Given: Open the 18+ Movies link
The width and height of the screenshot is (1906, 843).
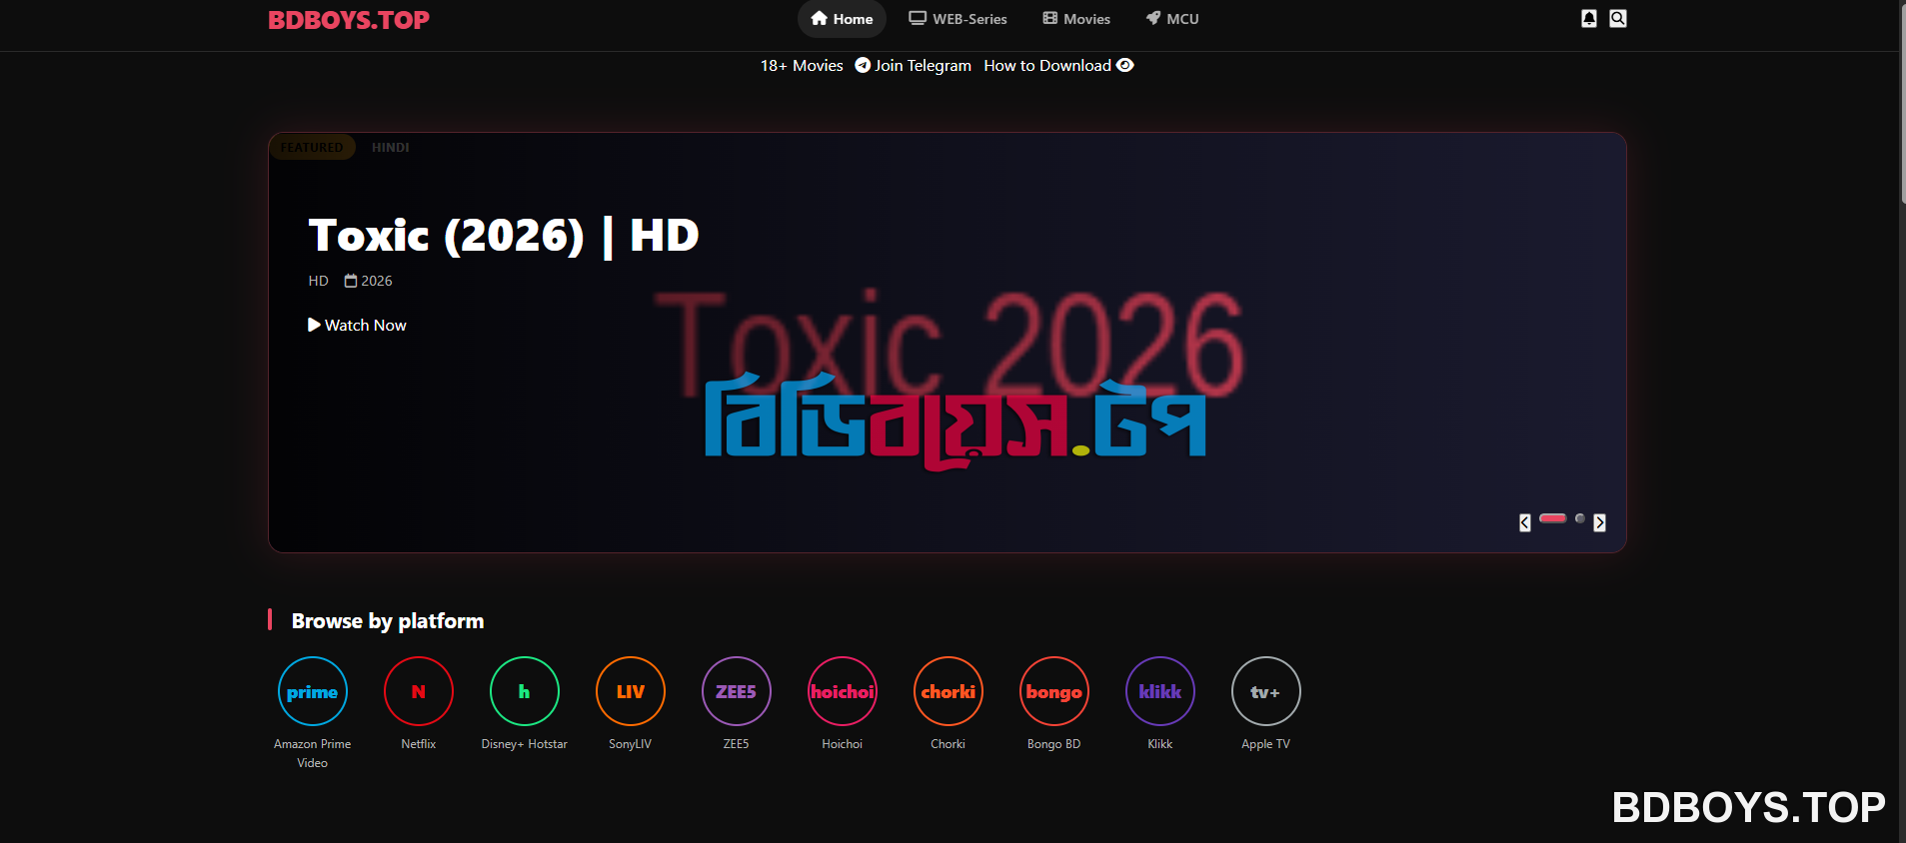Looking at the screenshot, I should coord(802,66).
